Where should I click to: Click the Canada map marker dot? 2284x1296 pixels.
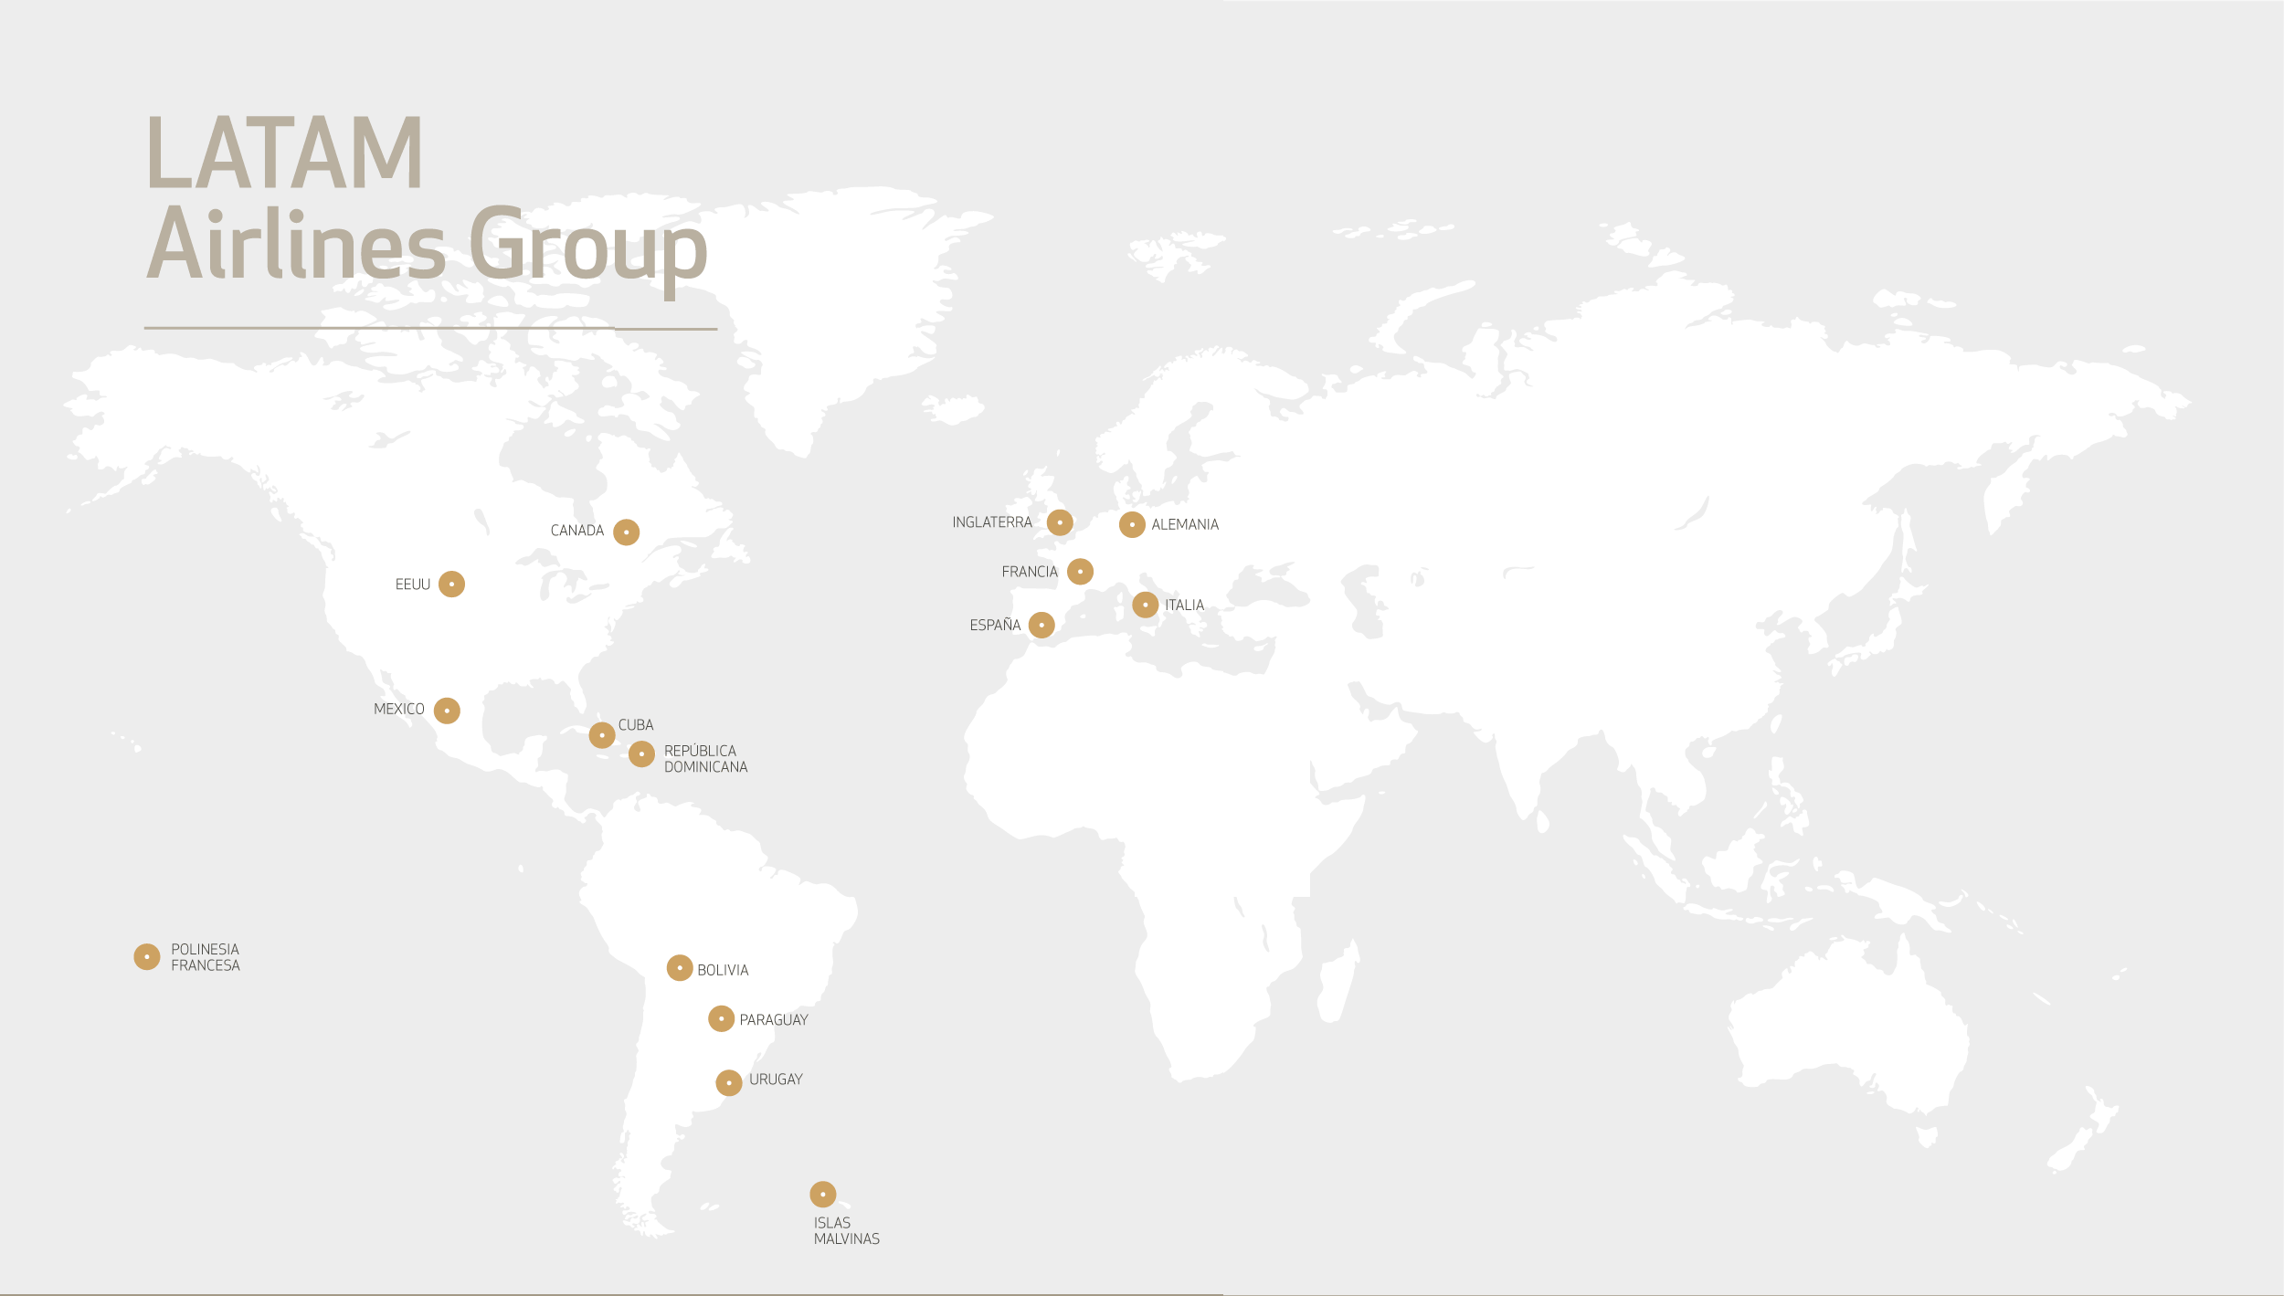click(626, 532)
